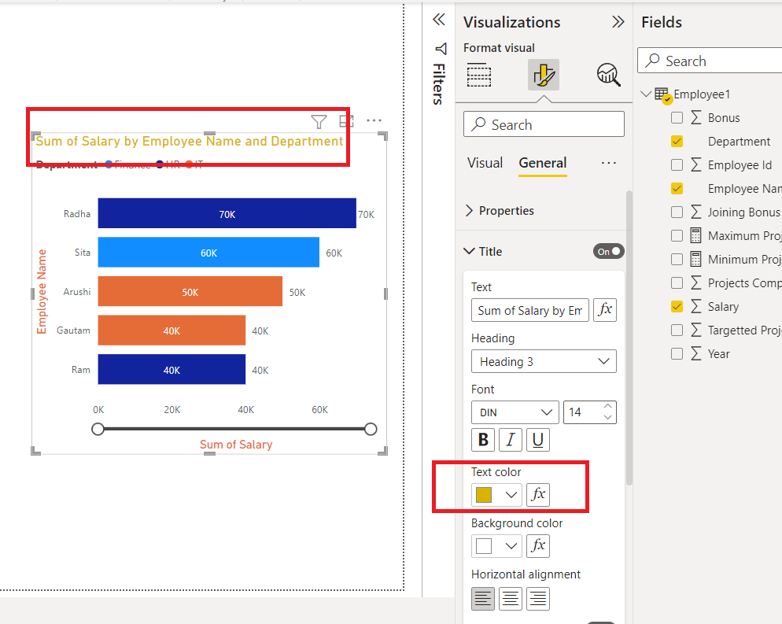This screenshot has width=782, height=624.
Task: Collapse the Employee1 table tree
Action: pos(647,94)
